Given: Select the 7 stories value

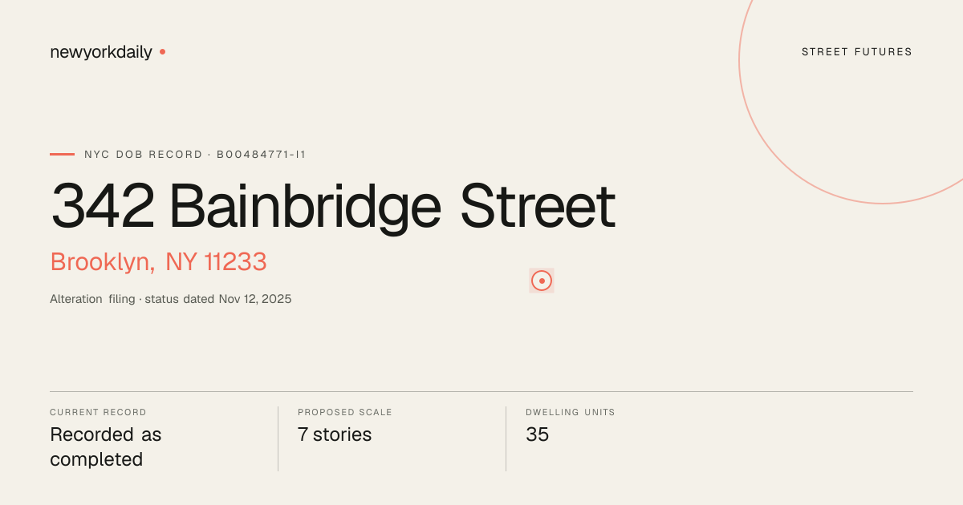Looking at the screenshot, I should [335, 434].
